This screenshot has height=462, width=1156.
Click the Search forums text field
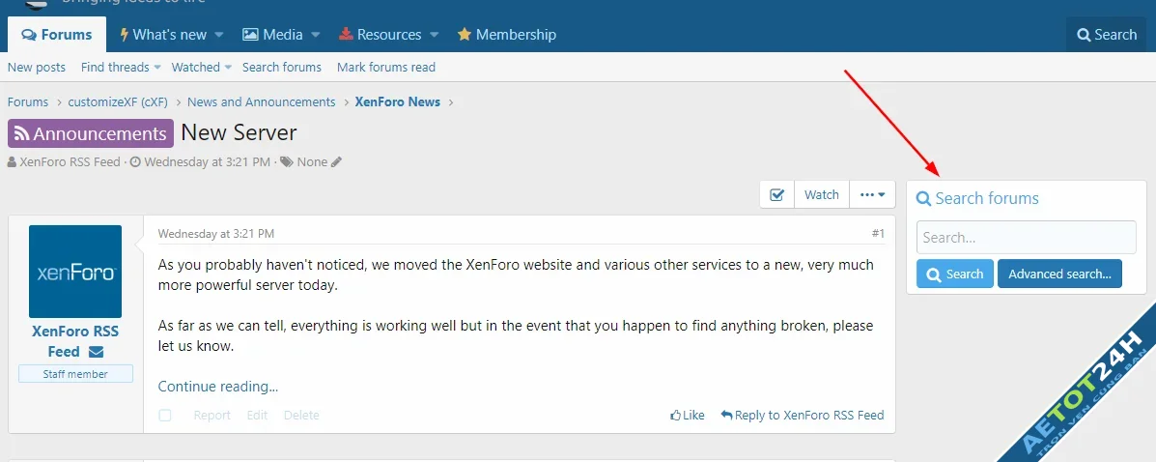(1026, 238)
